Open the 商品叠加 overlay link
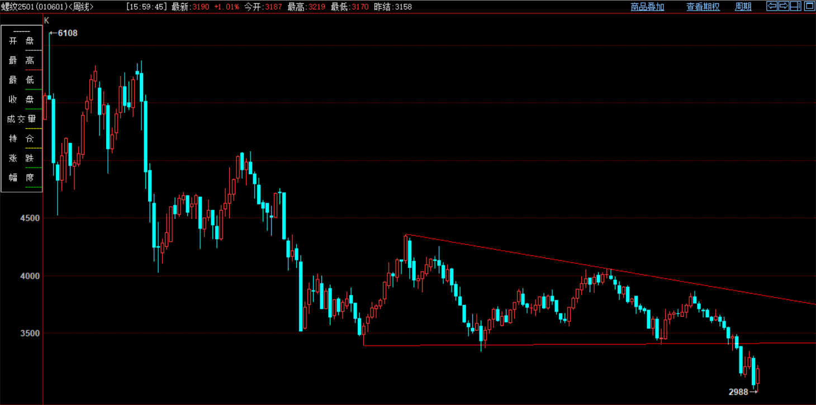This screenshot has width=816, height=405. point(647,7)
